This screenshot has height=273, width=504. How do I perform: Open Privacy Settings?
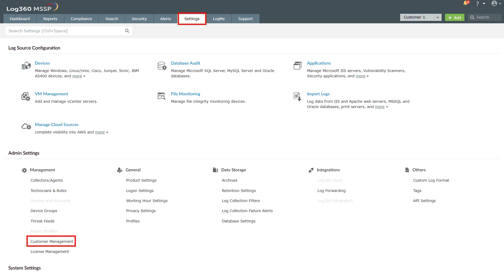click(x=141, y=211)
